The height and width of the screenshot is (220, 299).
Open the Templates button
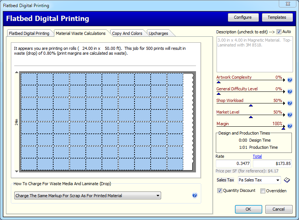point(277,17)
